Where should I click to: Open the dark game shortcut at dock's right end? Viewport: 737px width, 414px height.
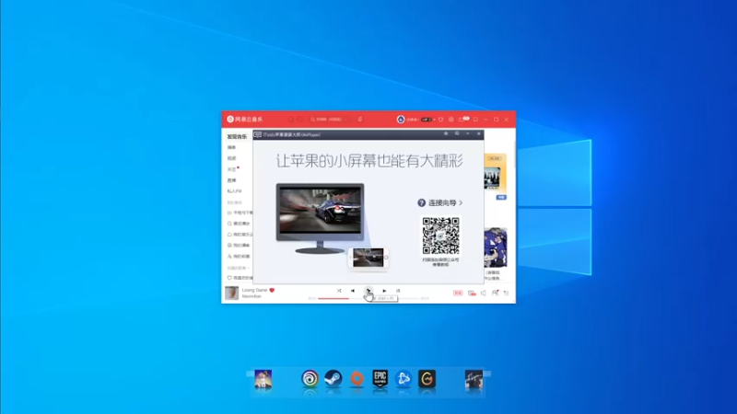[474, 380]
